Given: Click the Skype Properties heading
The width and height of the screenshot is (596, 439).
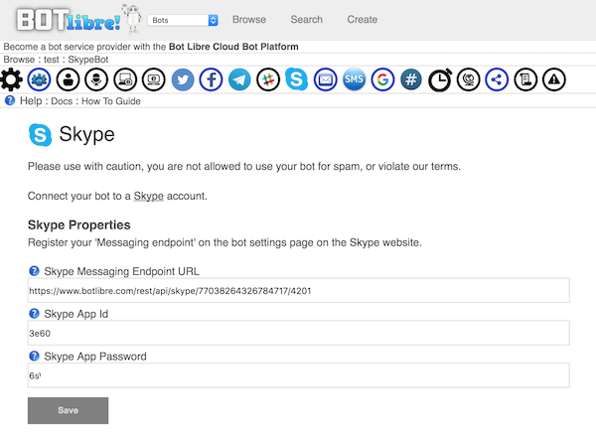Looking at the screenshot, I should coord(79,225).
